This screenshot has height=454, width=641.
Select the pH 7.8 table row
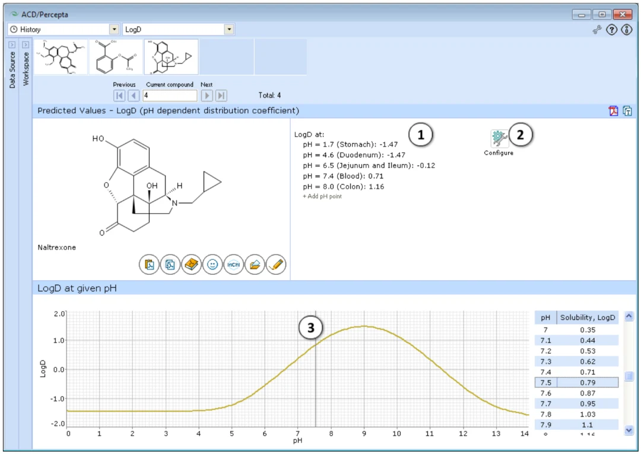(x=576, y=414)
